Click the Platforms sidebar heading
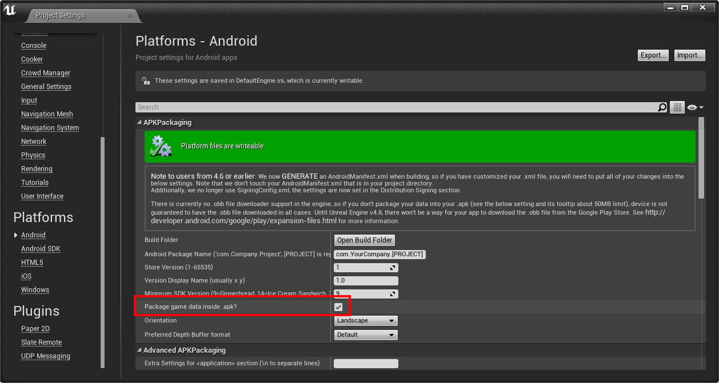Screen dimensions: 719x383 coord(43,217)
